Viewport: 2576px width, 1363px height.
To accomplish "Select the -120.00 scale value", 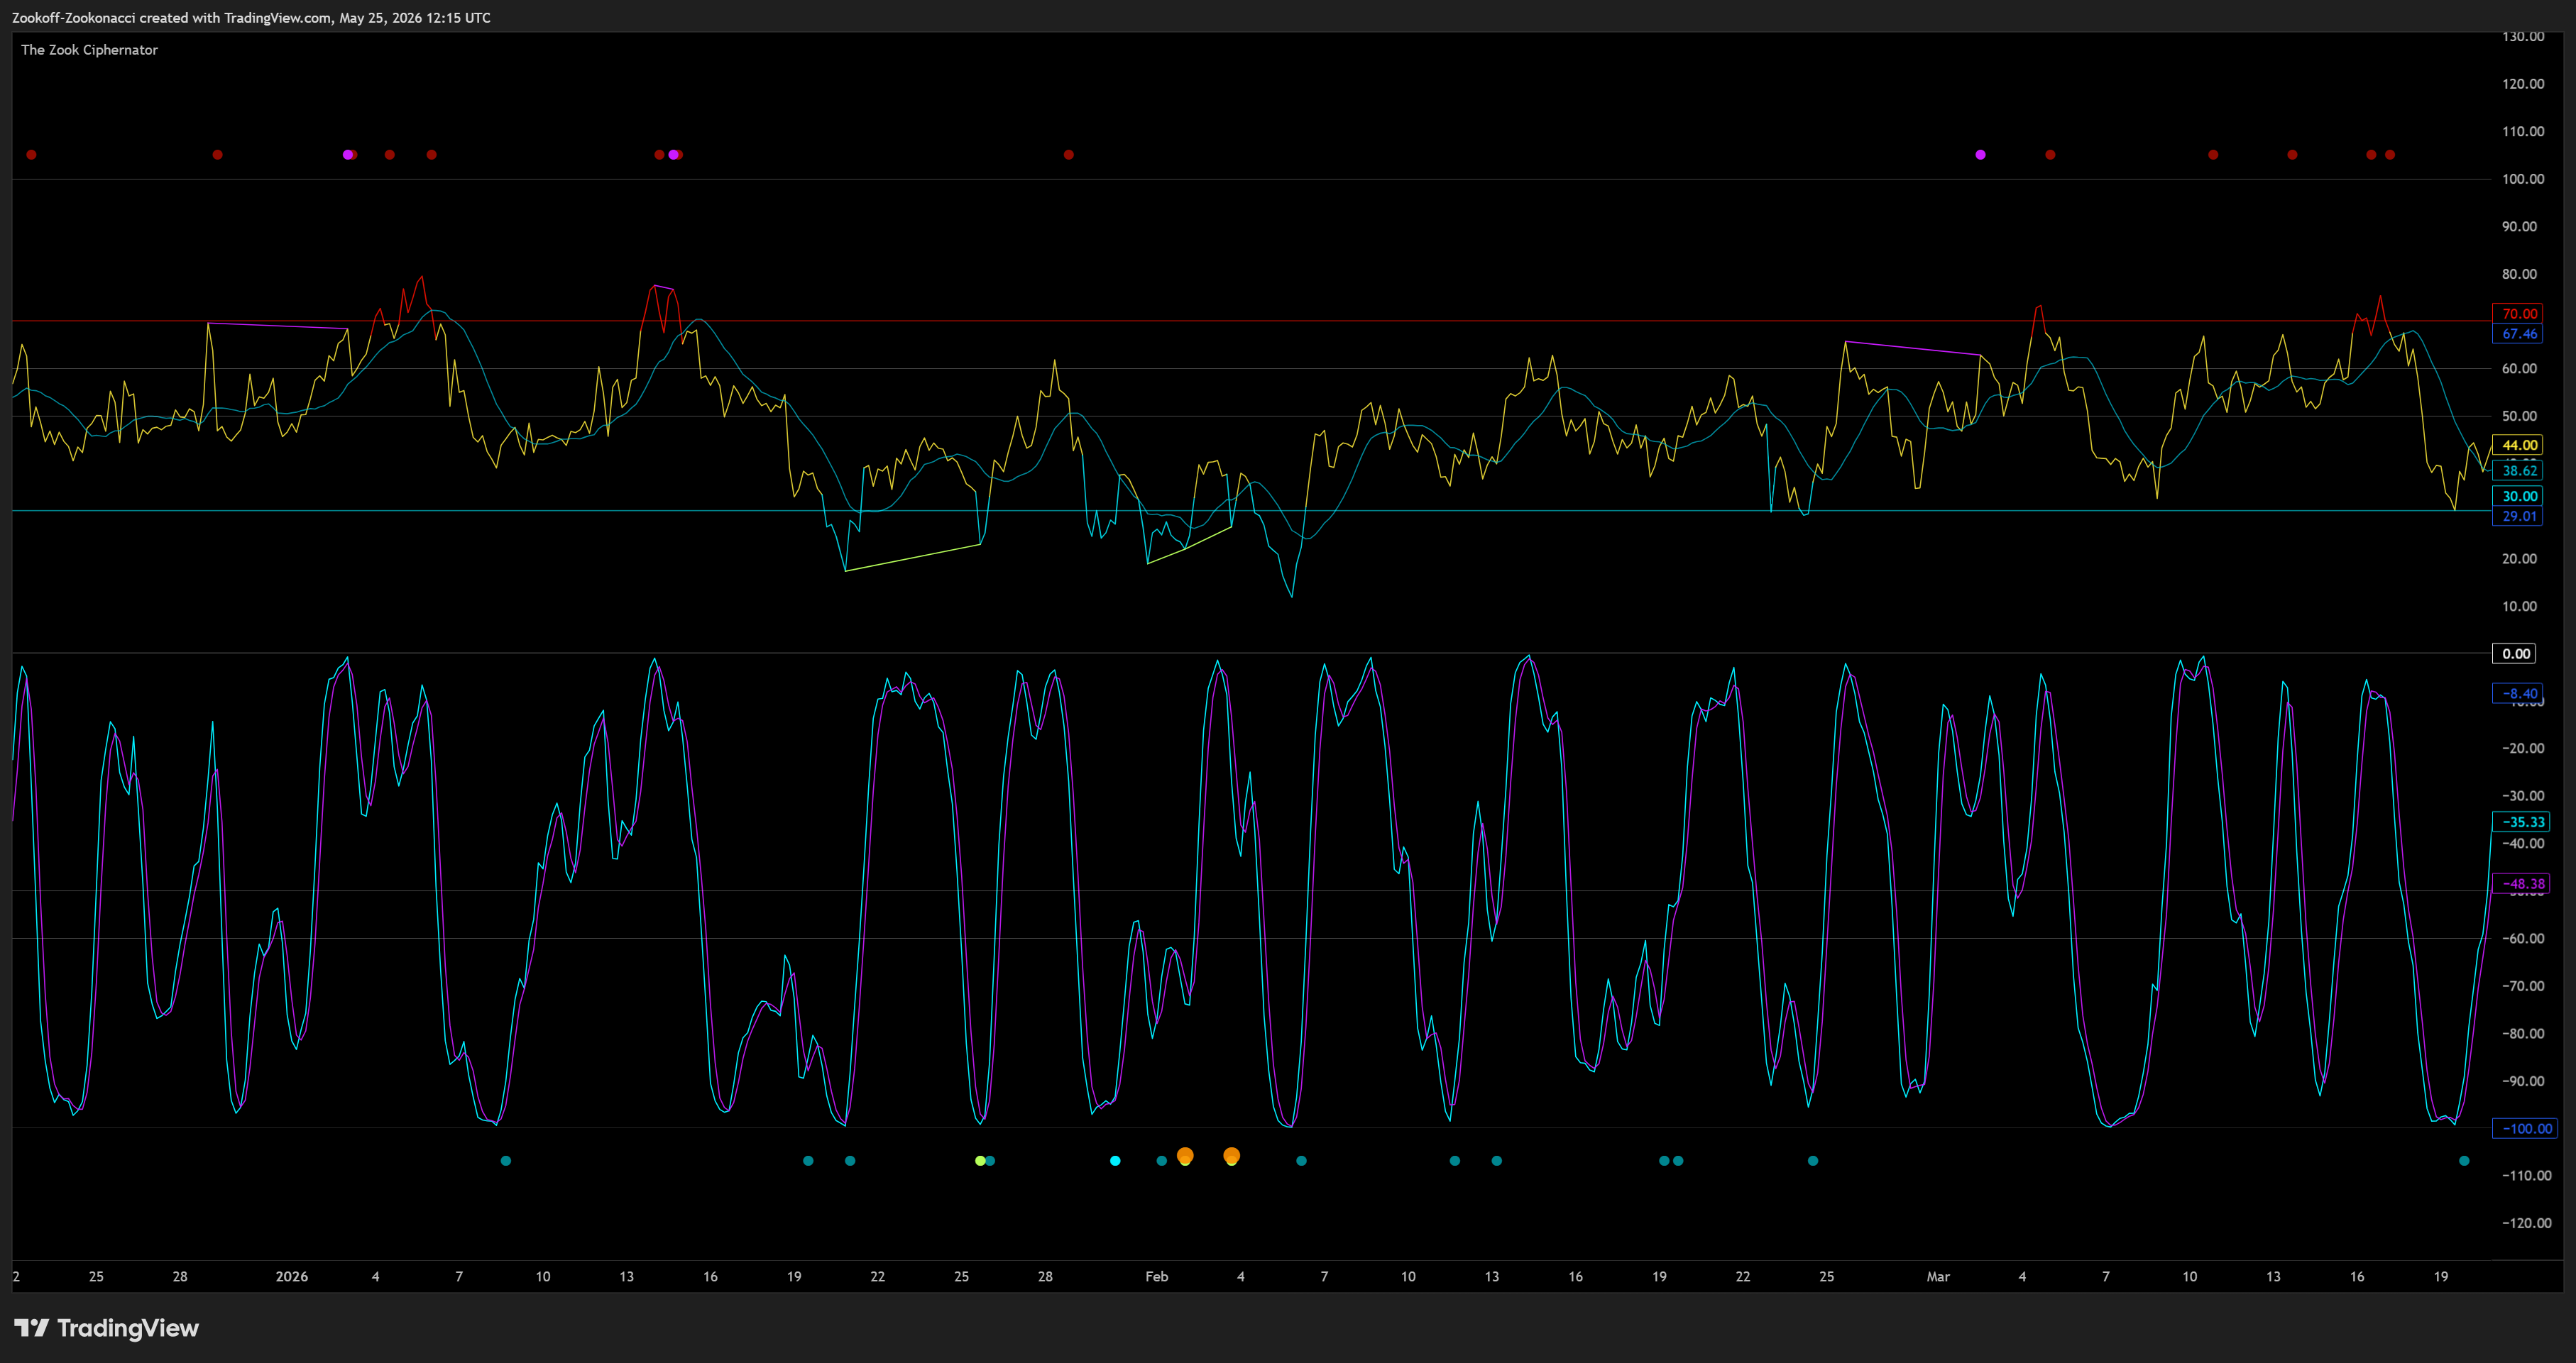I will click(2526, 1223).
